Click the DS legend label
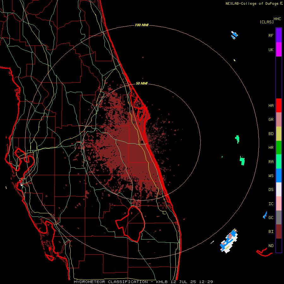284x284 pixels. (271, 190)
